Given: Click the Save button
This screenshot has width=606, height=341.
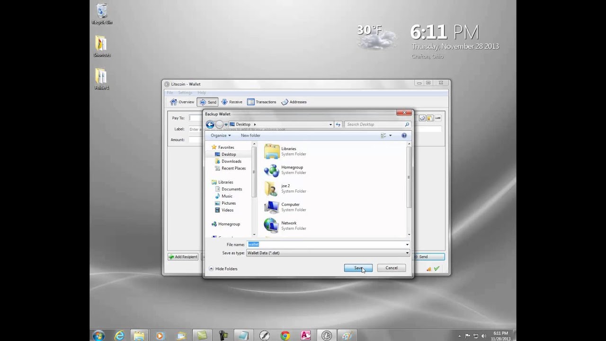Looking at the screenshot, I should pos(358,268).
